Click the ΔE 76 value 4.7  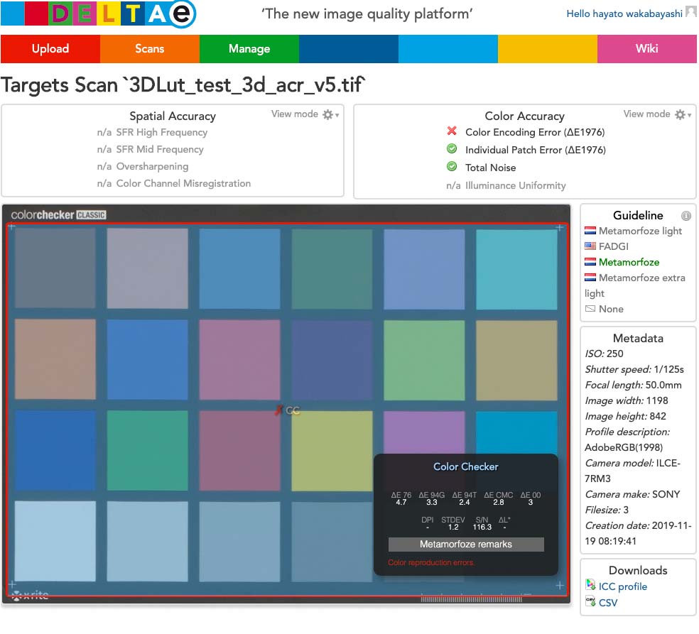pyautogui.click(x=401, y=502)
